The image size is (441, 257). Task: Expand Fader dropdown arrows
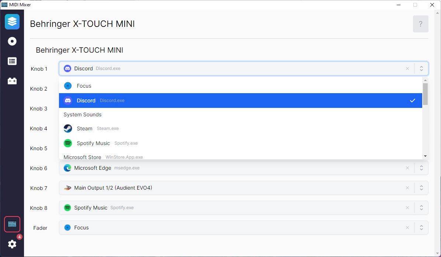tap(421, 228)
